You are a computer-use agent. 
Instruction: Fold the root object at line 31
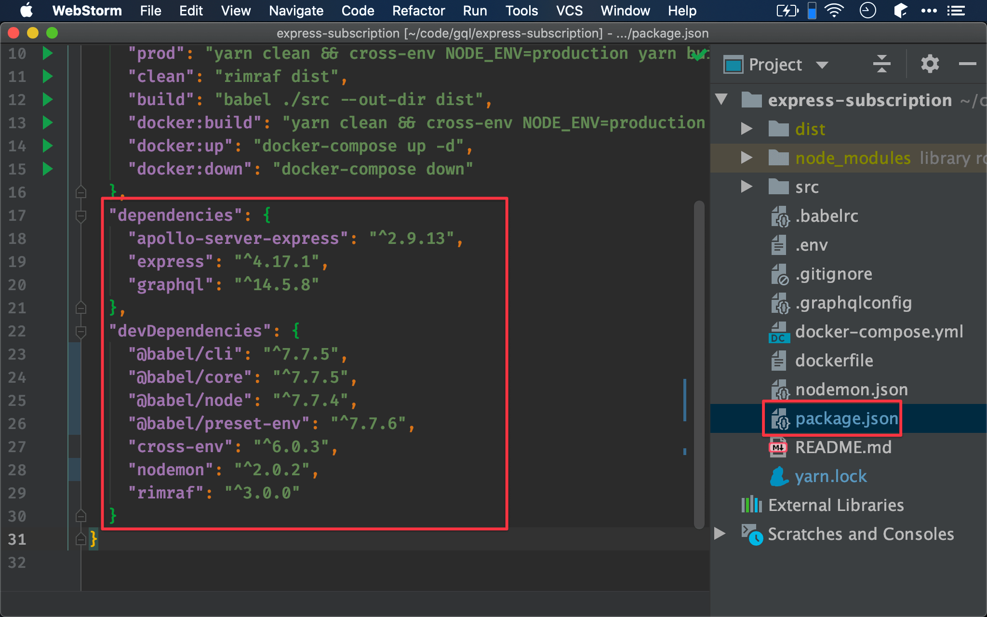(81, 539)
